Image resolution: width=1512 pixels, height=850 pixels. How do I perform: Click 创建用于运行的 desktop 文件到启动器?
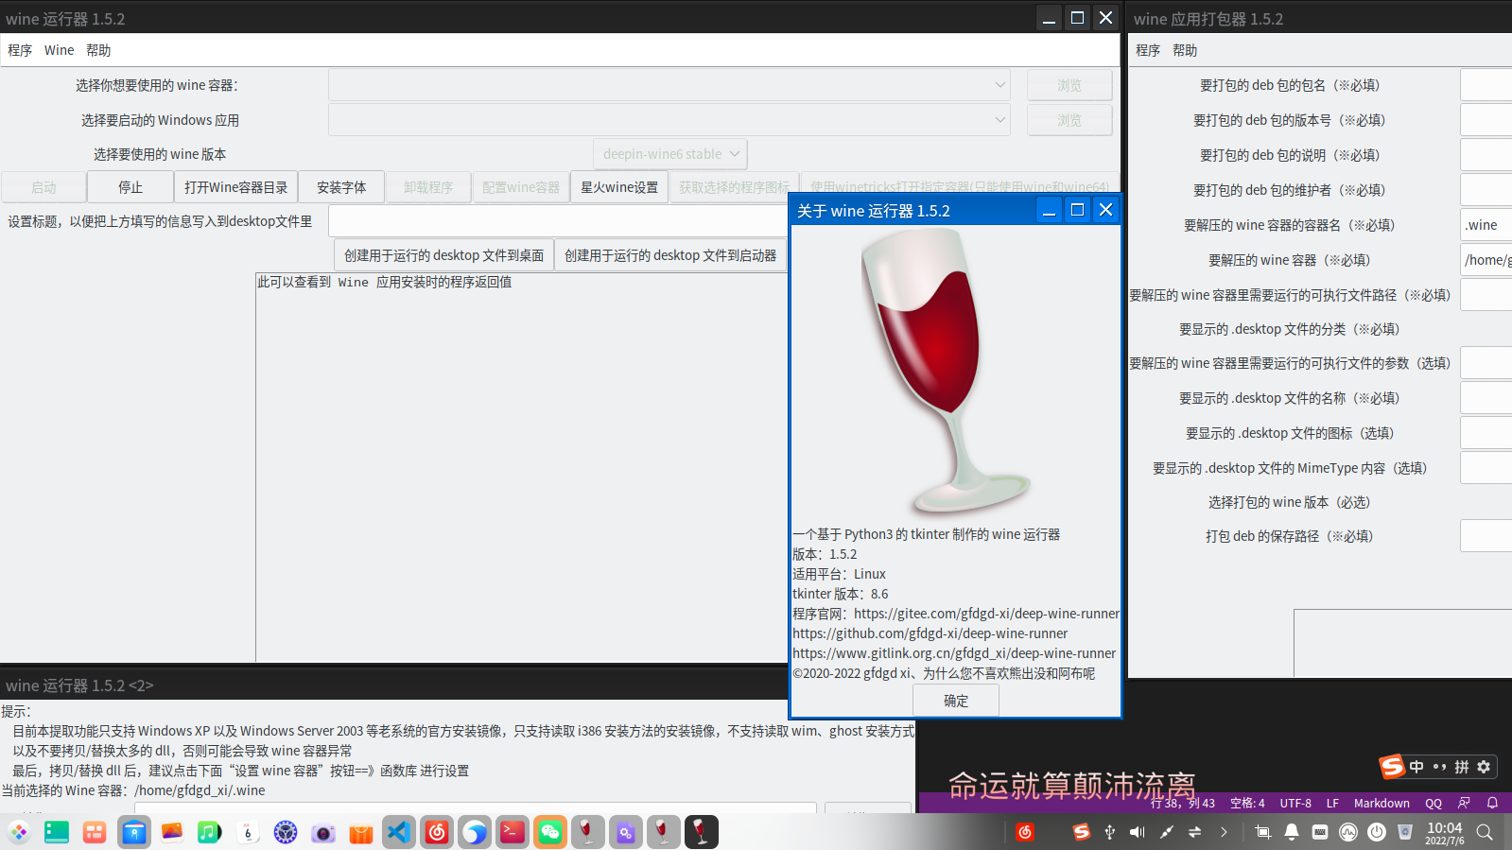(670, 255)
